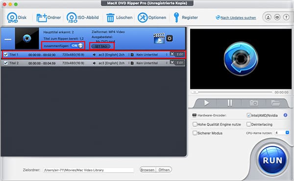Expand CPU-Kerne nutzen dropdown

point(287,133)
